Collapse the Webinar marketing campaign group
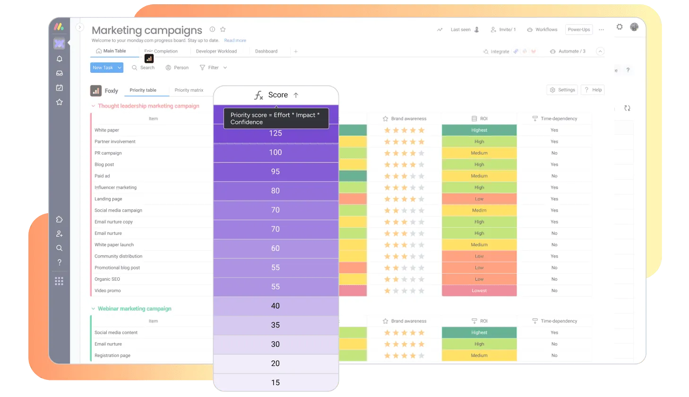 click(x=93, y=309)
